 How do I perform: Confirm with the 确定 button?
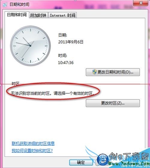point(81,162)
